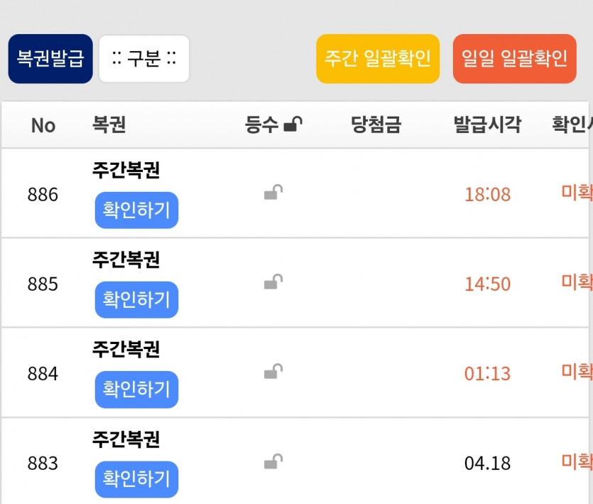Click the 미확인 status in row 885

(x=577, y=282)
